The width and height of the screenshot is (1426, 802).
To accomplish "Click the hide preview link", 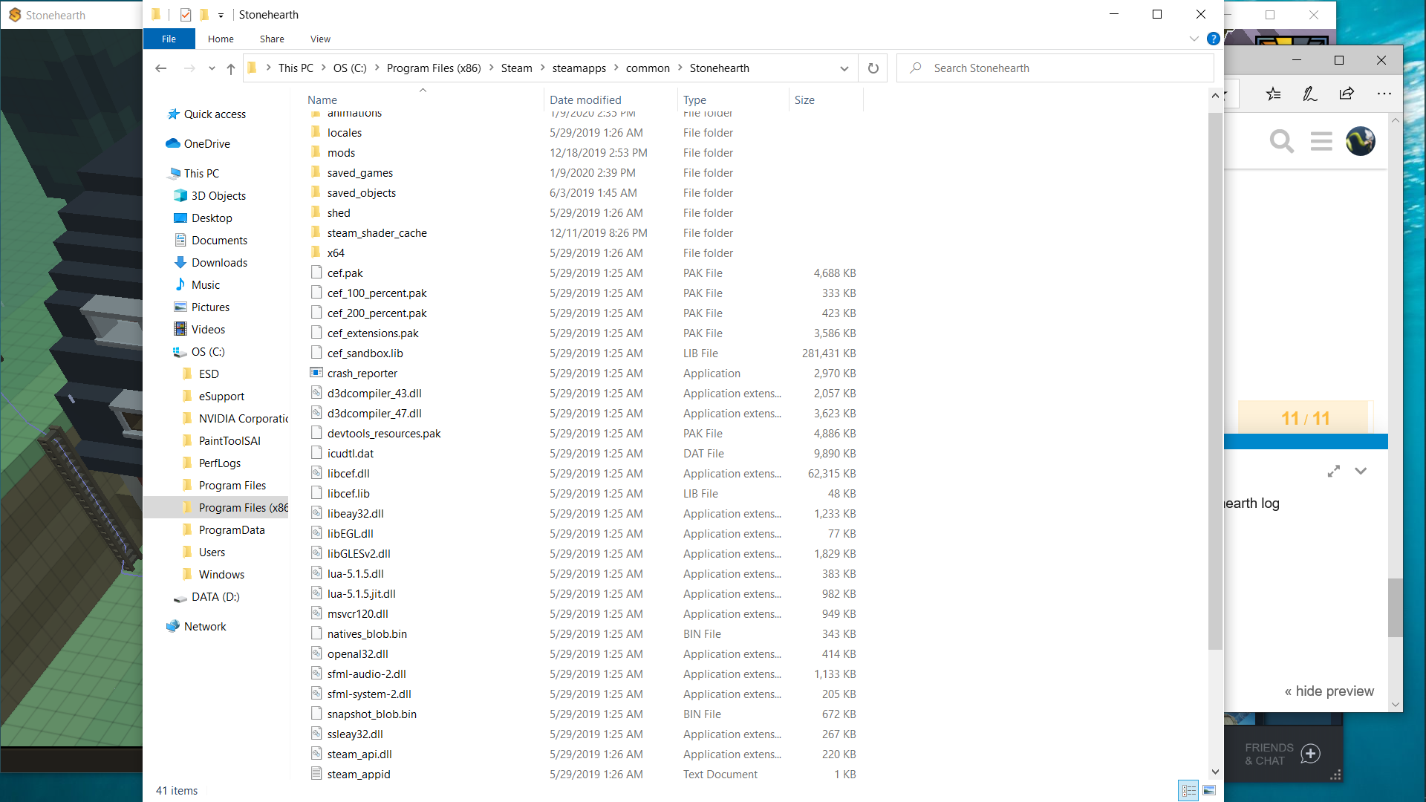I will tap(1329, 691).
